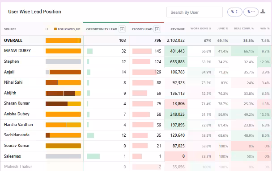This screenshot has height=171, width=272.
Task: Select the Sourav Kumar user name
Action: tap(17, 146)
